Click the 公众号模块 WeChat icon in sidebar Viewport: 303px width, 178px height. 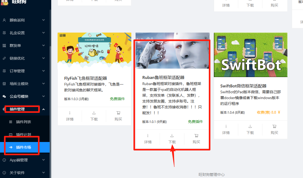coord(4,96)
